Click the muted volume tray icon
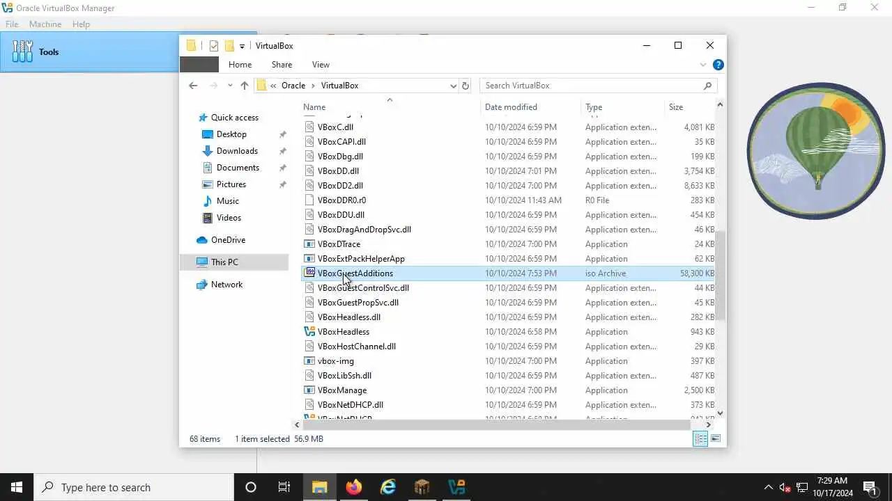Image resolution: width=892 pixels, height=501 pixels. (x=785, y=487)
